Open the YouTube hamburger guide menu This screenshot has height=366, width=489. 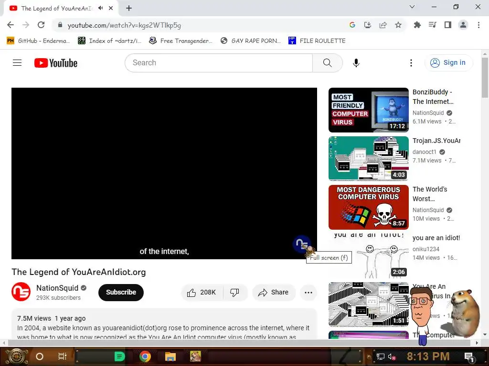[x=17, y=63]
